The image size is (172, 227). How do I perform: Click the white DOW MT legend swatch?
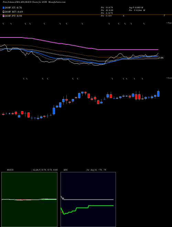(4, 12)
